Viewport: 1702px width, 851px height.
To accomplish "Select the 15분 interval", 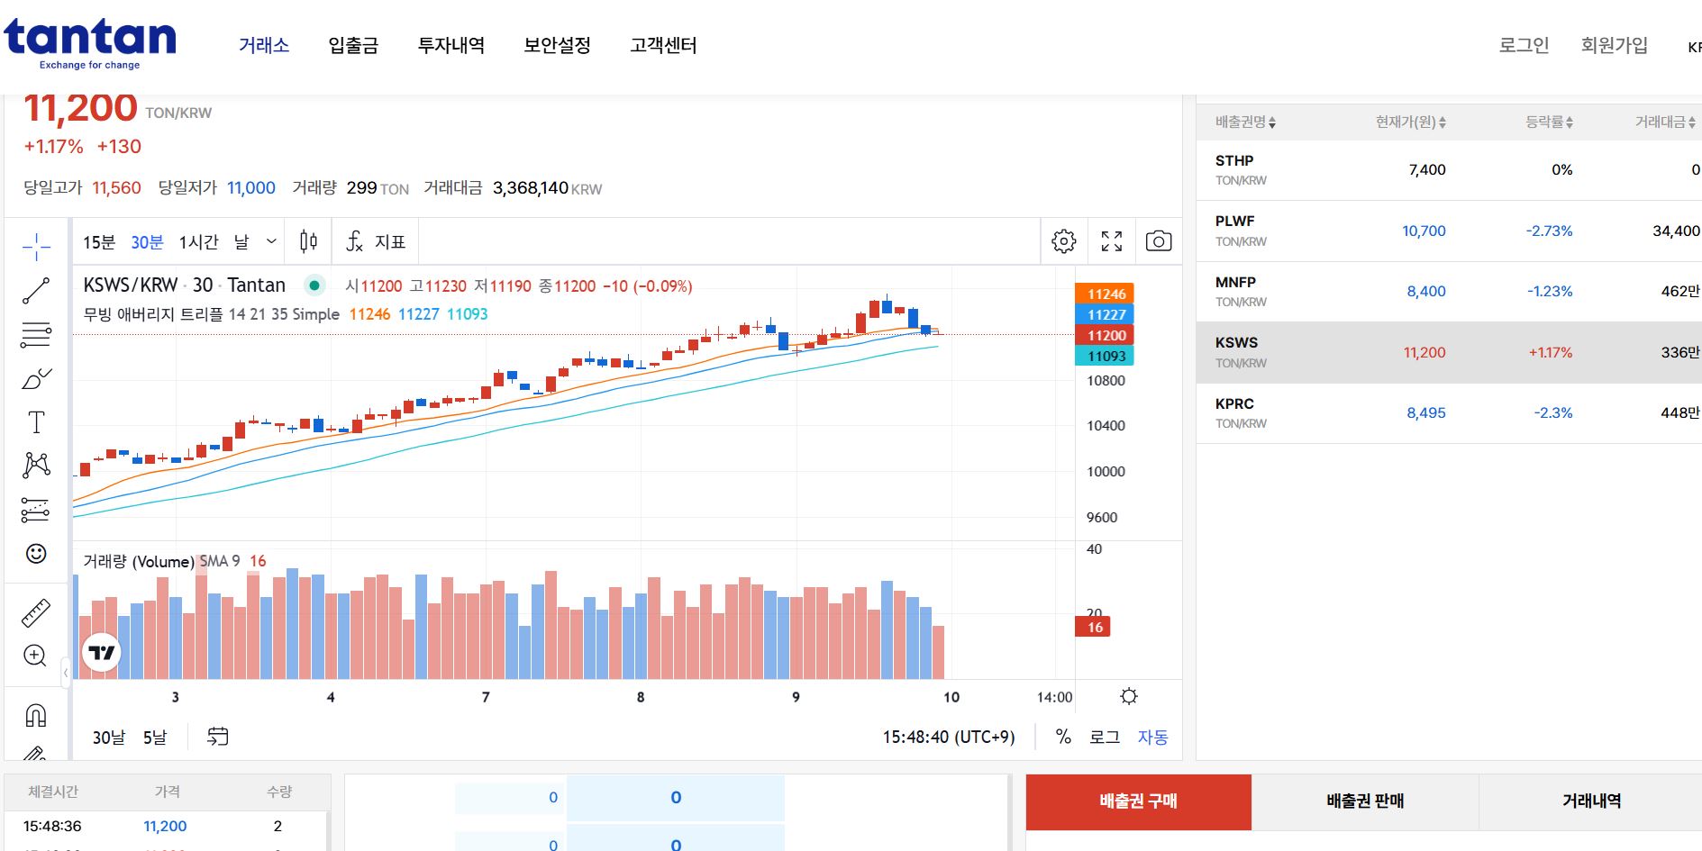I will tap(99, 242).
